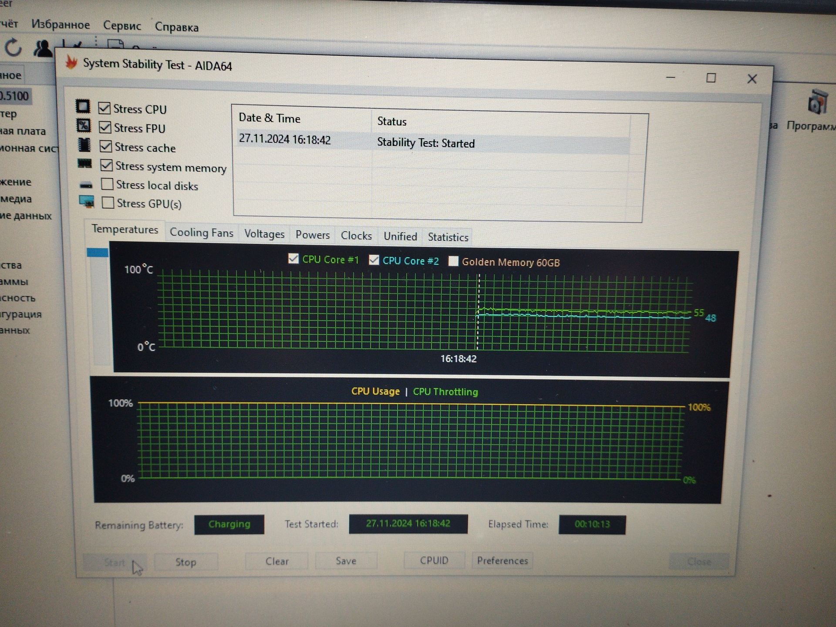Click the refresh icon in AIDA64 toolbar
This screenshot has width=836, height=627.
(13, 47)
